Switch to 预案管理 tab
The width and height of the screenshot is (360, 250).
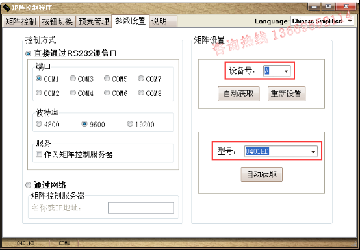point(94,21)
